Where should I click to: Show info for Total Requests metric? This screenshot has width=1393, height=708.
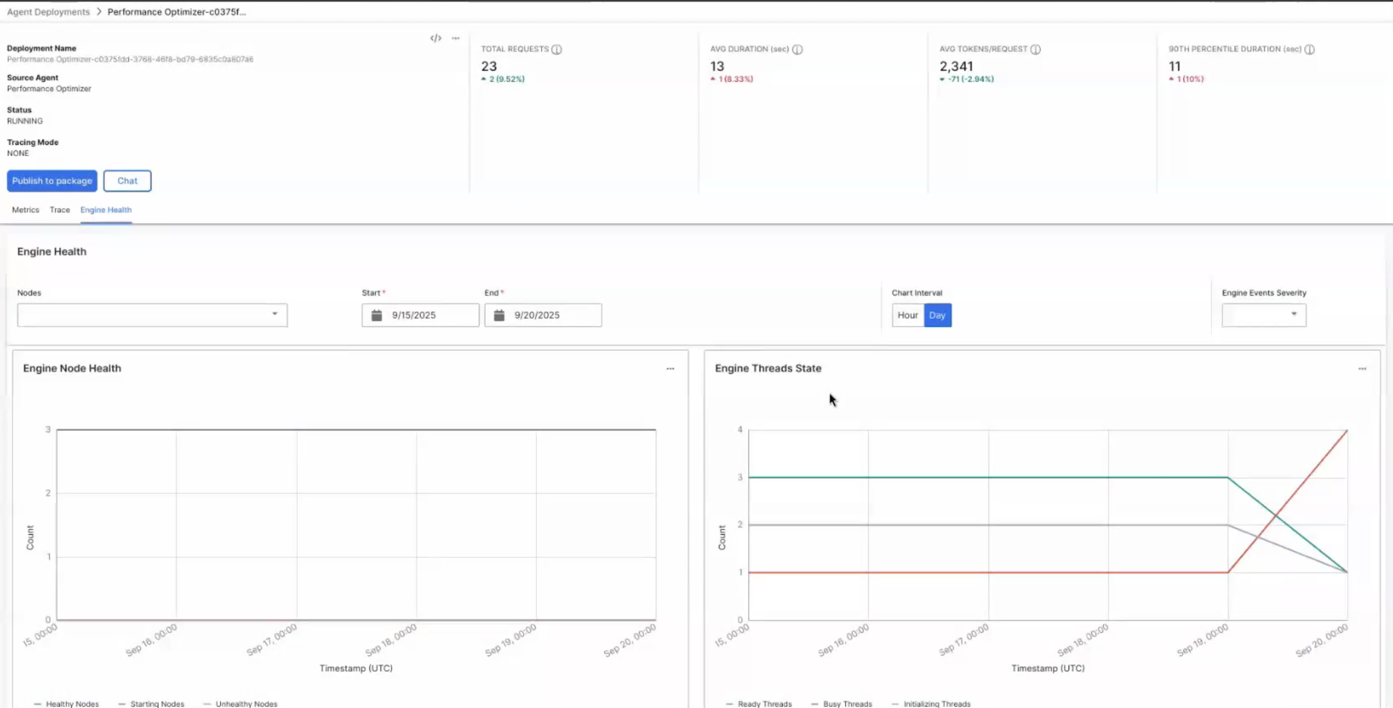(556, 49)
